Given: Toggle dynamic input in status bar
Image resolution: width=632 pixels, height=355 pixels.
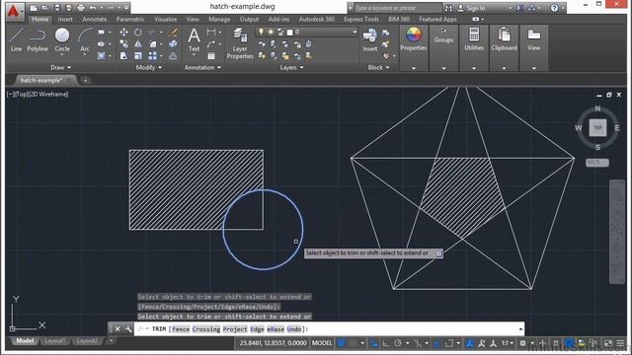Looking at the screenshot, I should coord(374,343).
